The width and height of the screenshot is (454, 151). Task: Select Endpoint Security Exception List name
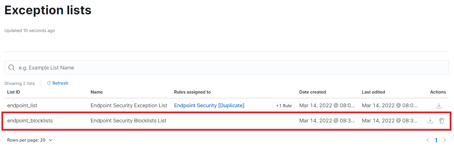(x=129, y=106)
